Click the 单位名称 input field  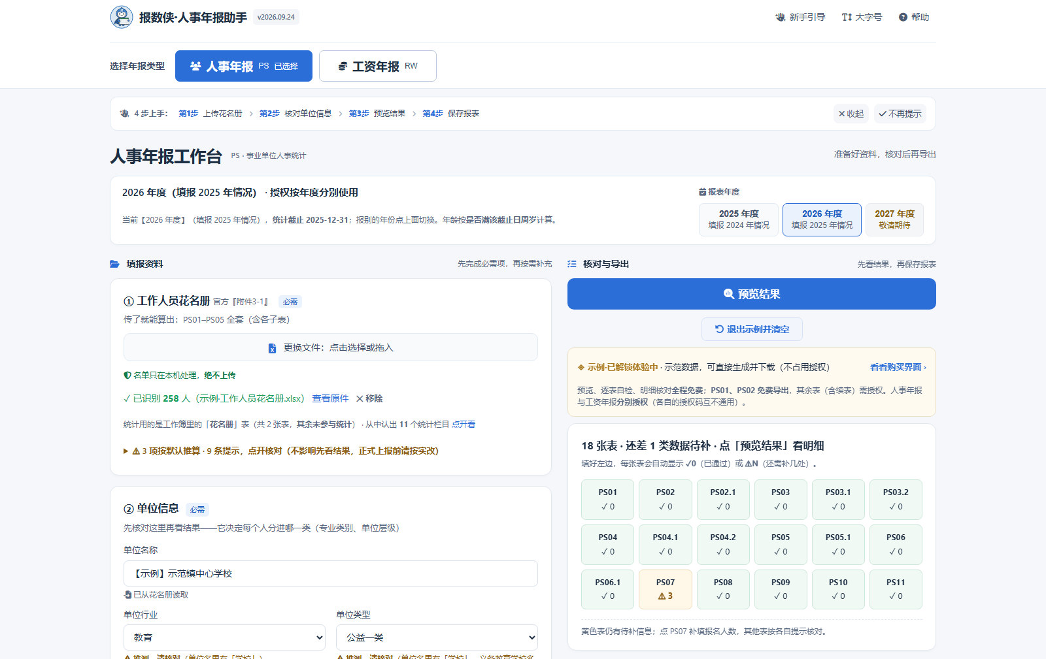click(x=331, y=573)
